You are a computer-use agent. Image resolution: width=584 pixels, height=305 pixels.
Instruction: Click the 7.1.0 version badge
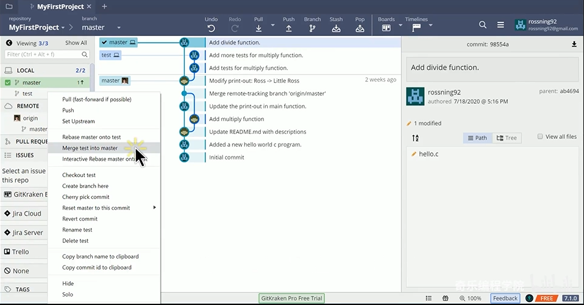click(570, 298)
